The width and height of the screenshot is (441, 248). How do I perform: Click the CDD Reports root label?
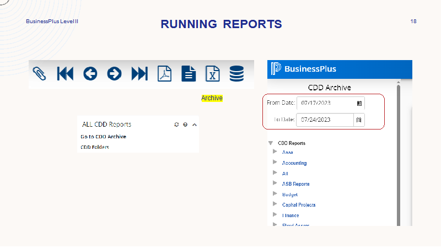[292, 143]
